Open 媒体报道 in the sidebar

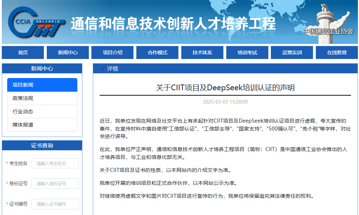click(x=42, y=125)
